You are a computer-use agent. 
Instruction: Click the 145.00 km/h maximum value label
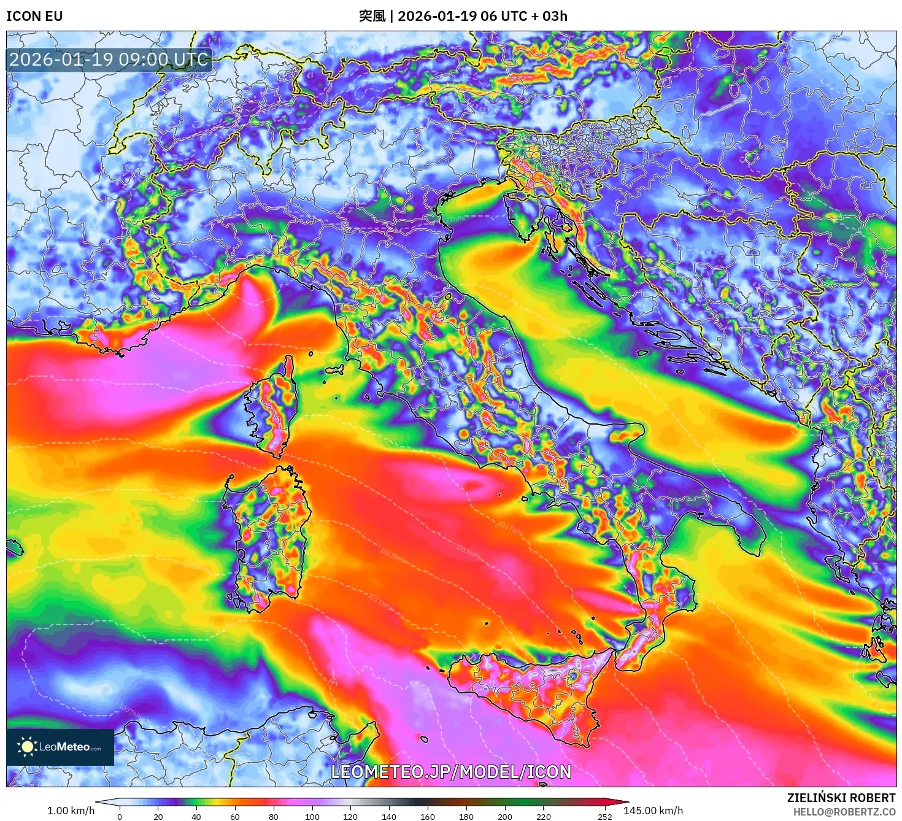pyautogui.click(x=653, y=811)
